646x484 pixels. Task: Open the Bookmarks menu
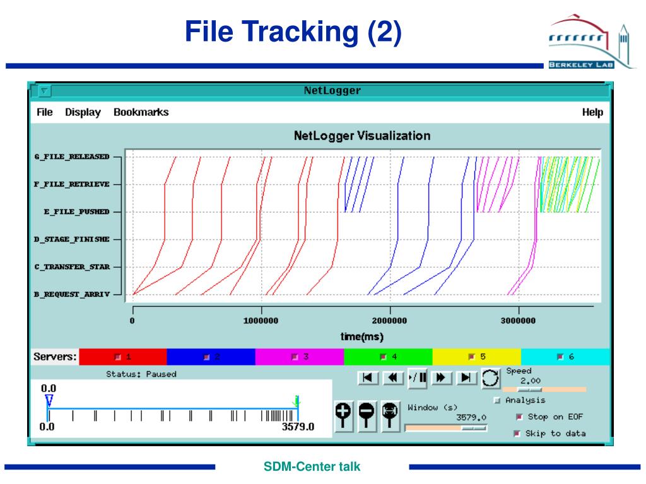[141, 112]
